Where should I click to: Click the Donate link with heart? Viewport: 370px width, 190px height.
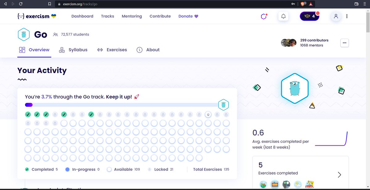coord(188,16)
